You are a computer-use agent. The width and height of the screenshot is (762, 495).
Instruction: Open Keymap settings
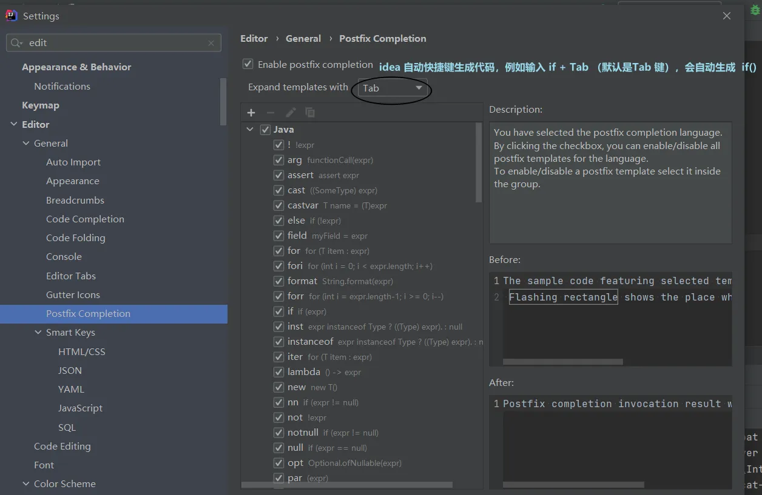41,105
